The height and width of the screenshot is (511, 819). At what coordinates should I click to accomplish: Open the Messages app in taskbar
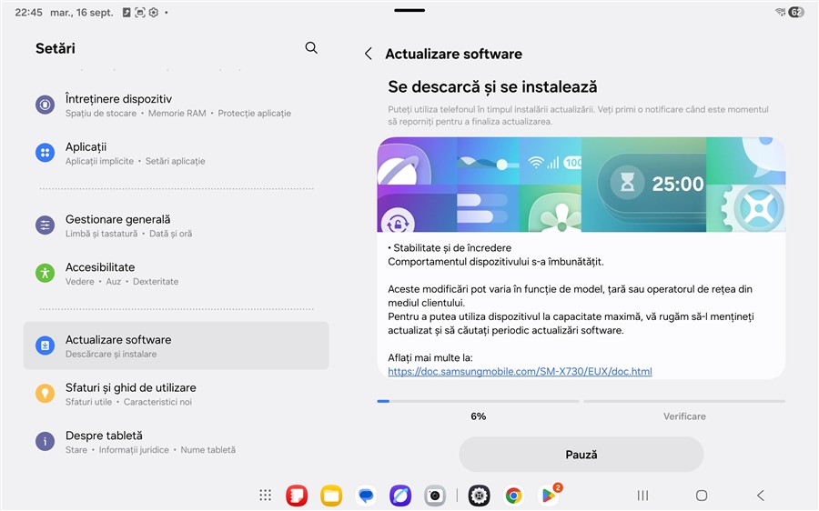coord(366,496)
